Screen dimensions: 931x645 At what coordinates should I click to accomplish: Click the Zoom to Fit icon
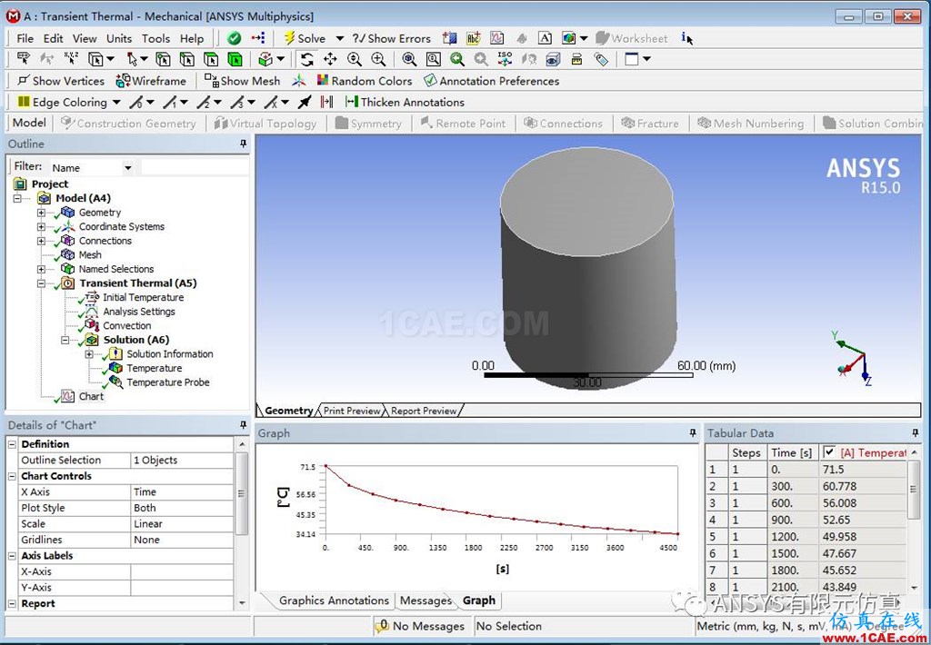409,59
